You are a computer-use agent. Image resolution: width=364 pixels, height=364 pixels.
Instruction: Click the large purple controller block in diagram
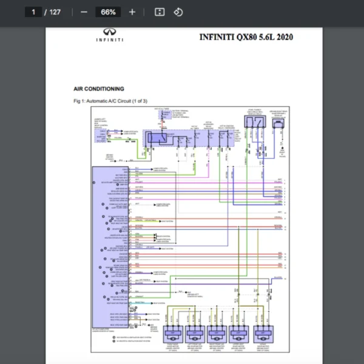click(x=109, y=246)
